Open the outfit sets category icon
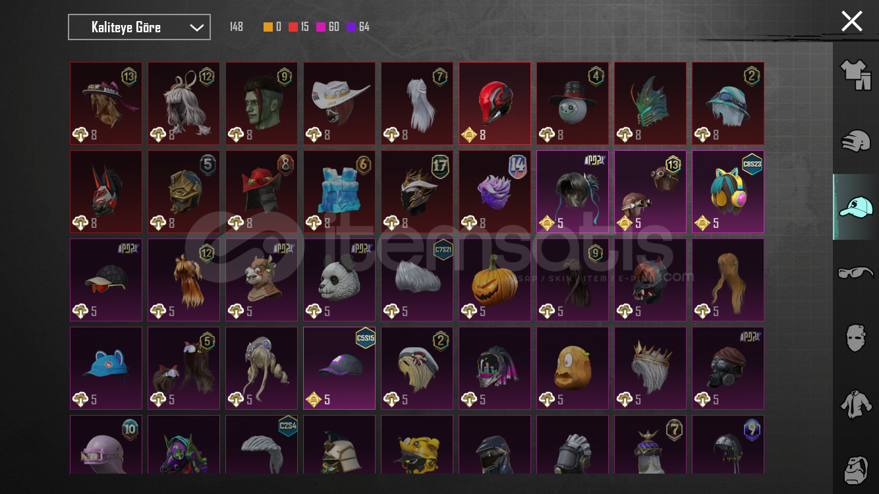This screenshot has height=494, width=879. click(855, 75)
